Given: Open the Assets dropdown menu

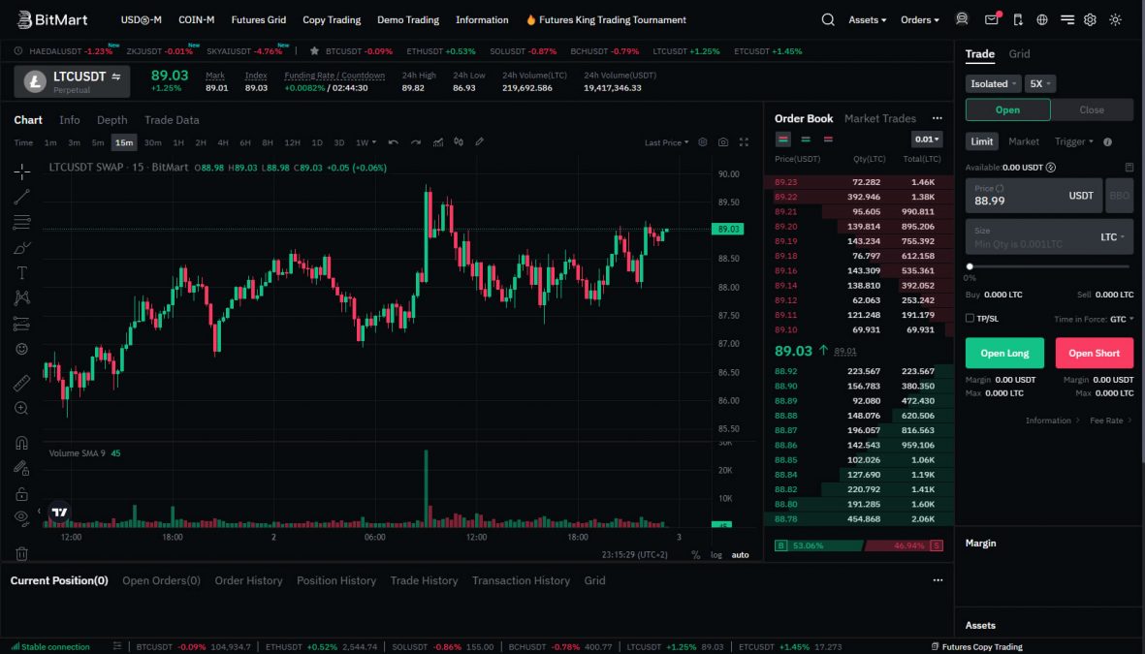Looking at the screenshot, I should click(x=868, y=19).
